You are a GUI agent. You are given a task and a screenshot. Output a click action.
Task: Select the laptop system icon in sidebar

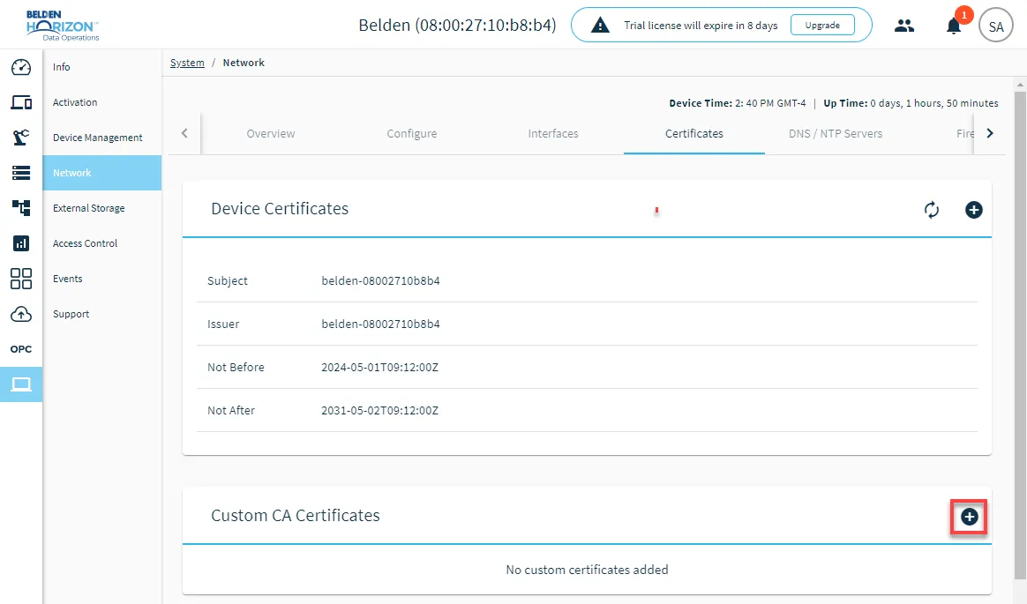(21, 384)
